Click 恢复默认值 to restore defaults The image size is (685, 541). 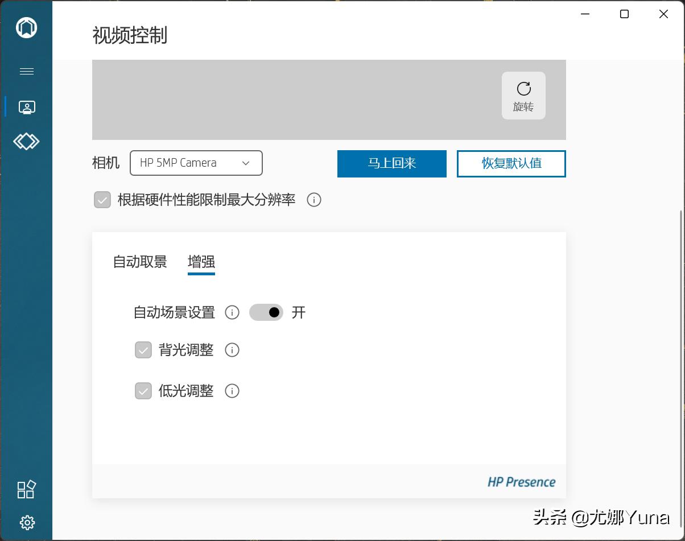pyautogui.click(x=510, y=163)
